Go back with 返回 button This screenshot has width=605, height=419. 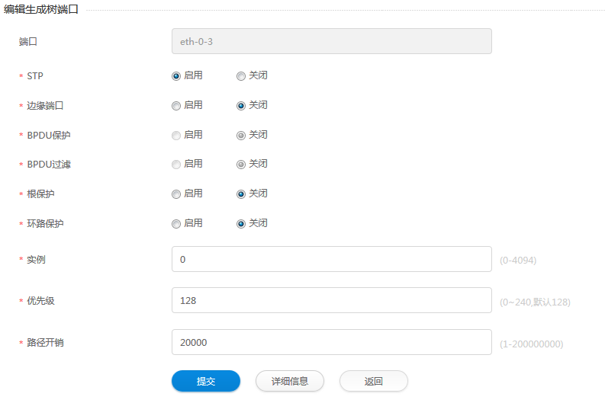click(374, 381)
